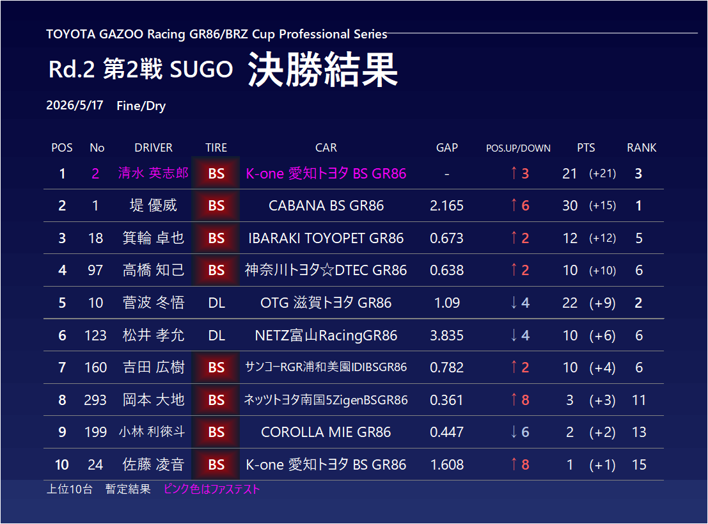
Task: Click the BS tire badge in 岡本 大地's row
Action: tap(216, 400)
